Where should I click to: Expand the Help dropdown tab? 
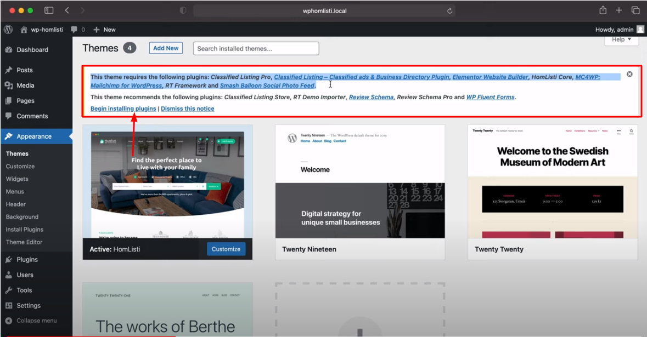(621, 39)
